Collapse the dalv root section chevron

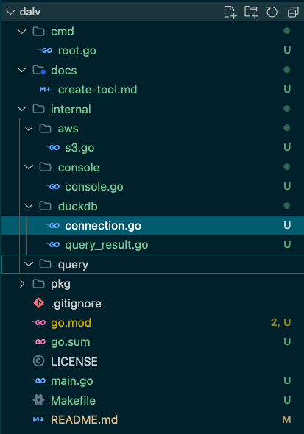point(10,13)
